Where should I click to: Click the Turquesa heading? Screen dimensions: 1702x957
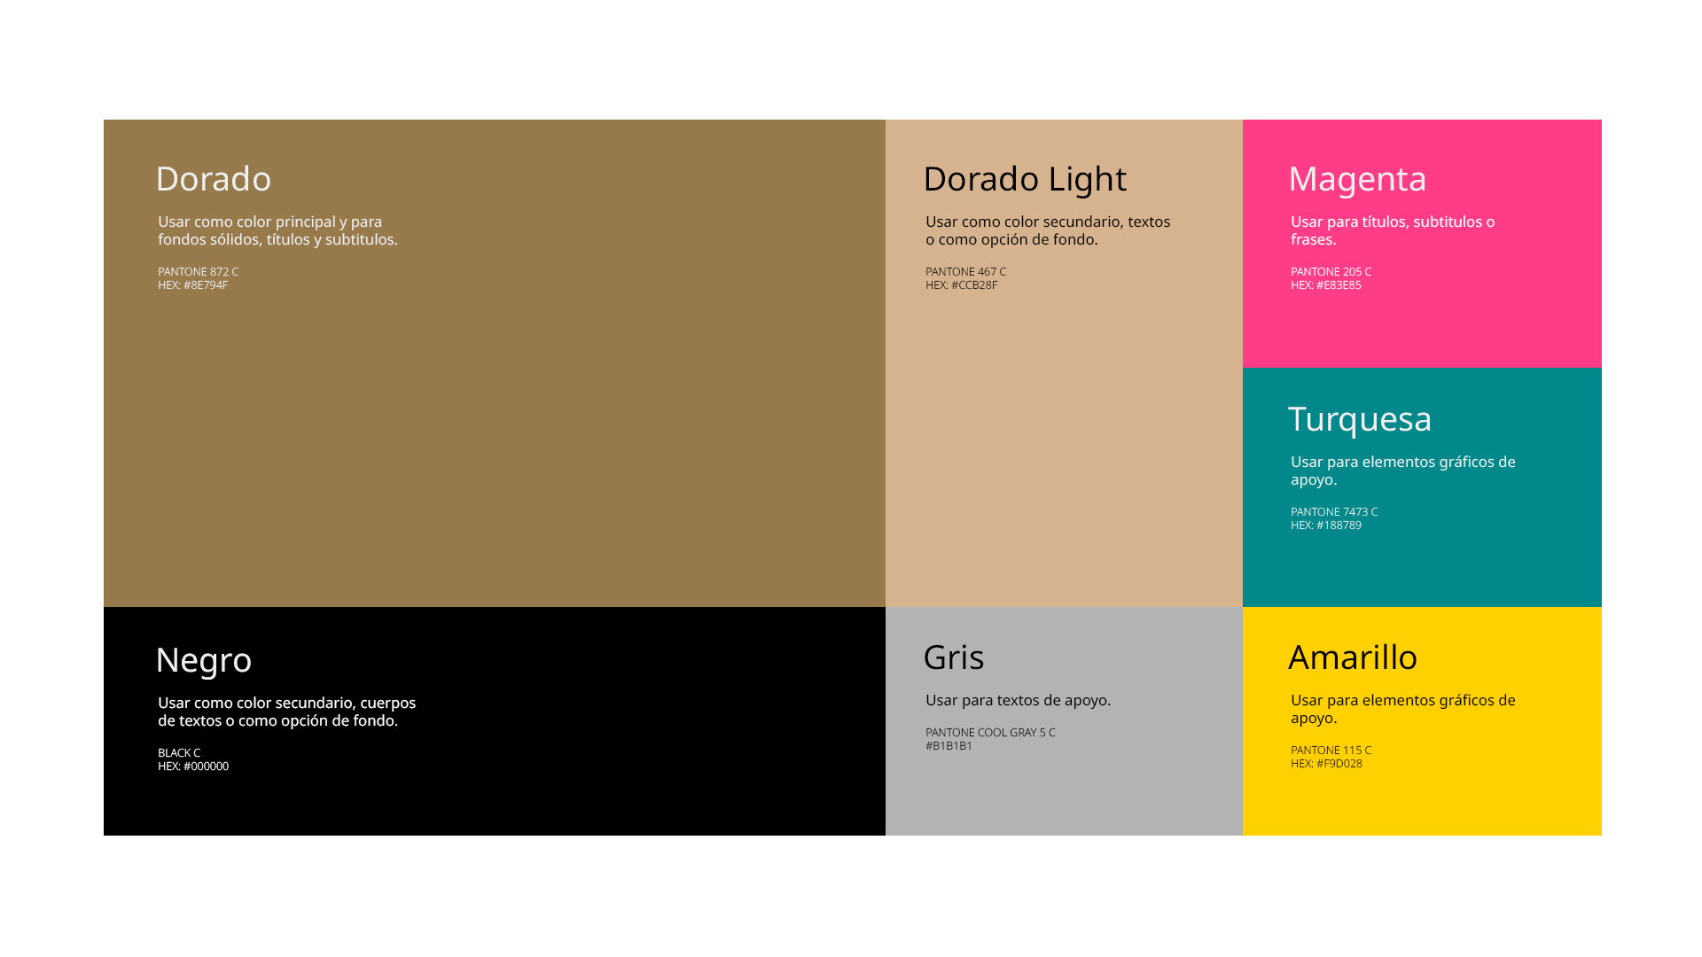1360,419
